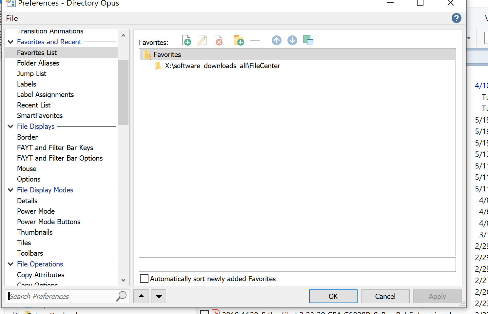
Task: Select the Favorites root folder
Action: tap(297, 54)
